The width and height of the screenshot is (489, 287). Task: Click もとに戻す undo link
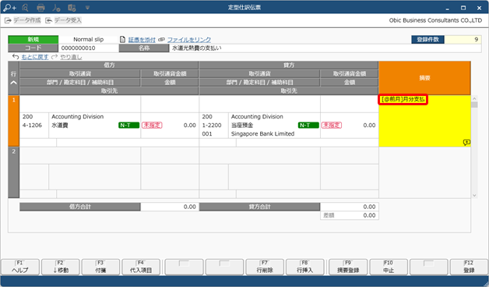[x=34, y=57]
